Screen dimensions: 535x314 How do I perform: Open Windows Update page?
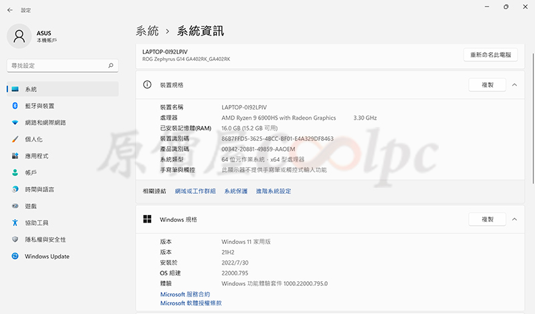coord(63,256)
